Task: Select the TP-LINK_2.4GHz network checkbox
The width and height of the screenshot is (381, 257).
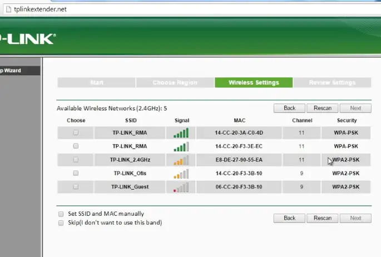Action: (76, 159)
